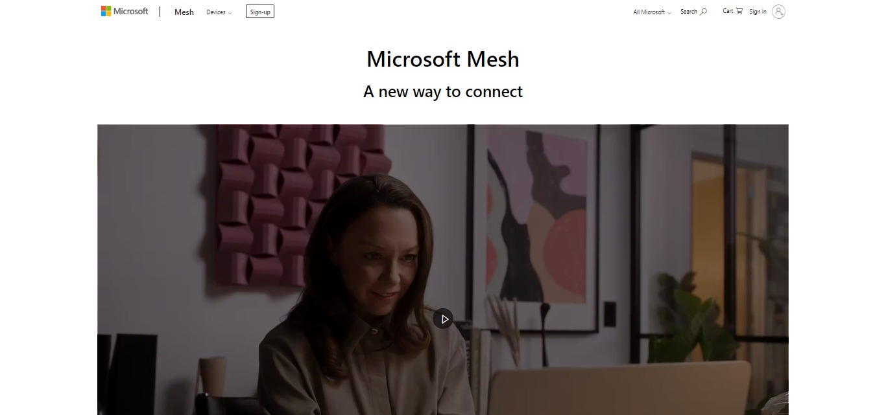Click the Sign-up button
The image size is (886, 415).
[x=260, y=12]
